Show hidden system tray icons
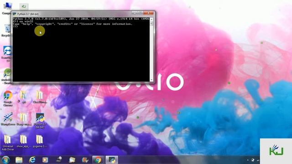The height and width of the screenshot is (164, 292). click(248, 160)
